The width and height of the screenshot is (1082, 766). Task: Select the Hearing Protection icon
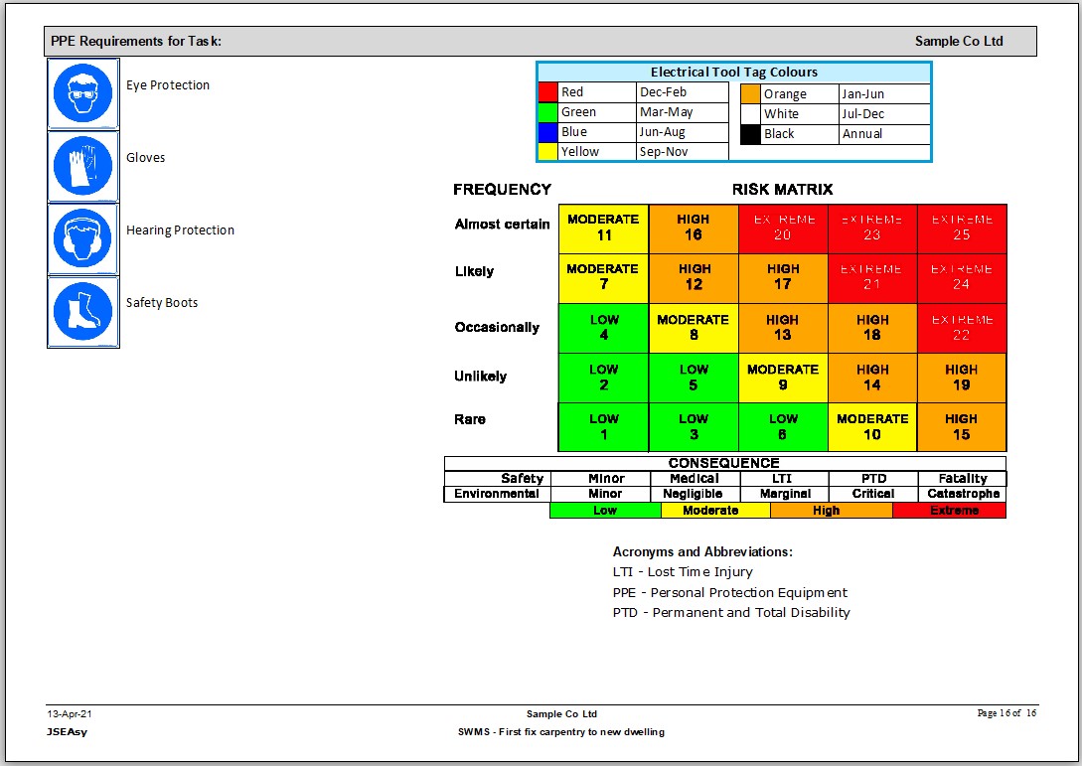tap(83, 238)
